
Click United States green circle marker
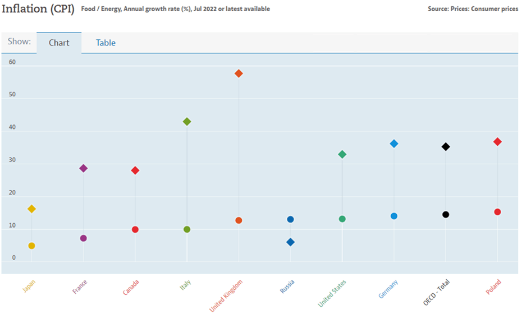tap(342, 219)
